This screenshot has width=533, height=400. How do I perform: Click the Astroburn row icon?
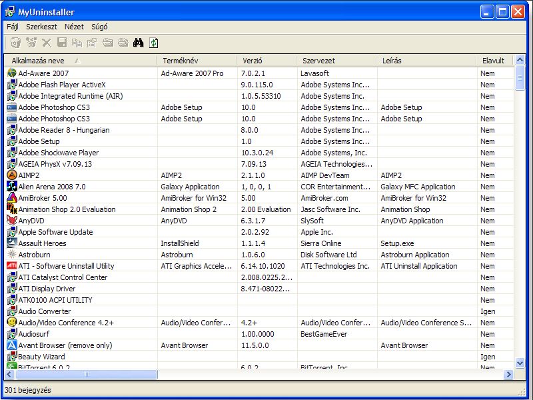(x=12, y=254)
